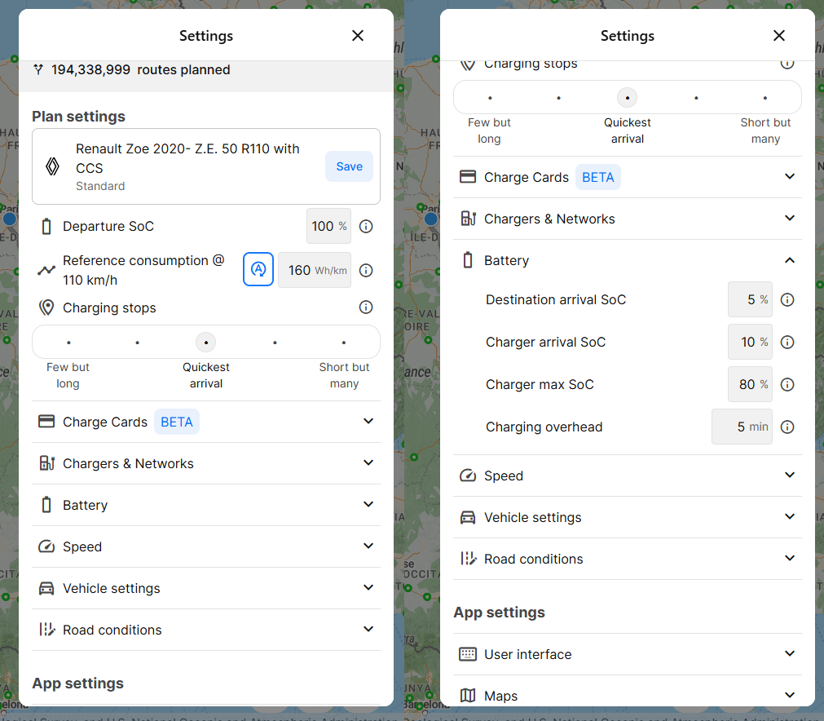Click Quickest arrival slider position in right panel
The width and height of the screenshot is (824, 721).
[628, 98]
